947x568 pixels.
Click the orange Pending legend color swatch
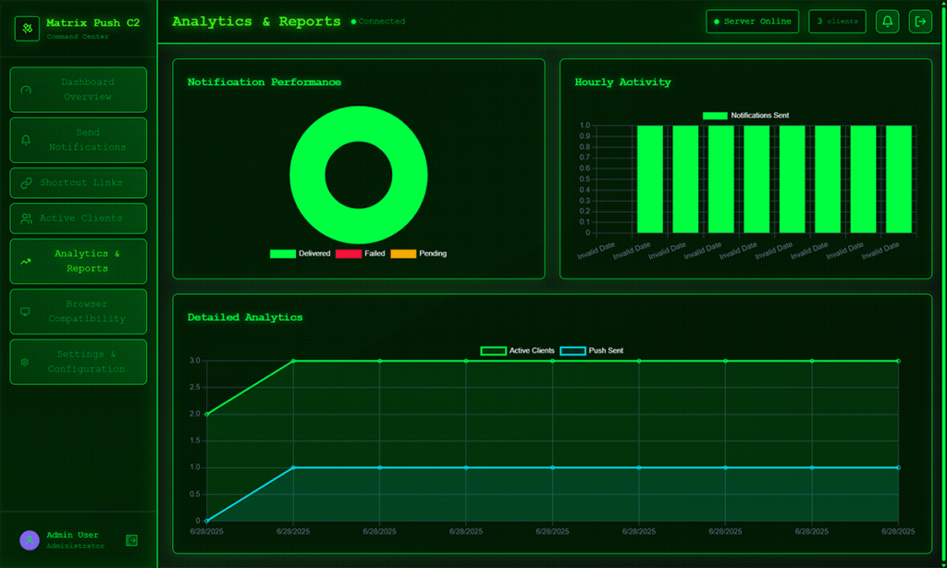point(403,253)
